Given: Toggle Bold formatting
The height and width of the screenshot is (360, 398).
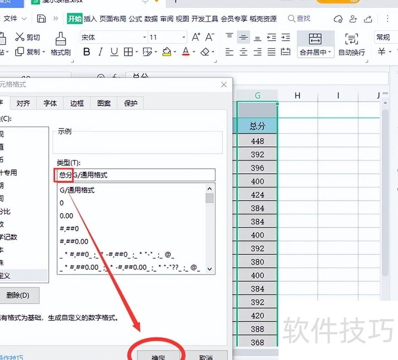Looking at the screenshot, I should [87, 52].
